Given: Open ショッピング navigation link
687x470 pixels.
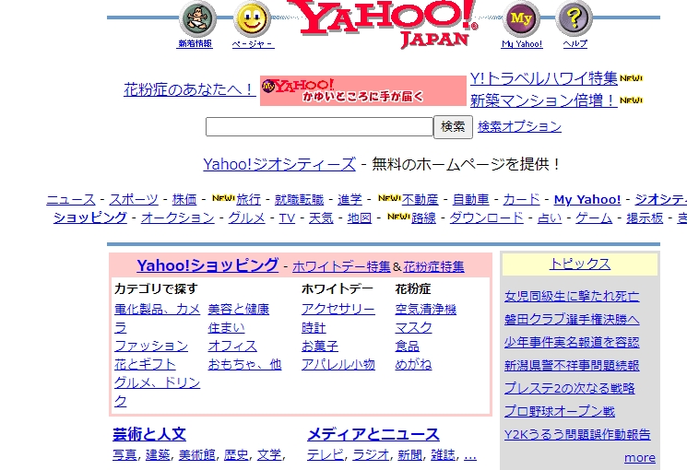Looking at the screenshot, I should point(90,217).
